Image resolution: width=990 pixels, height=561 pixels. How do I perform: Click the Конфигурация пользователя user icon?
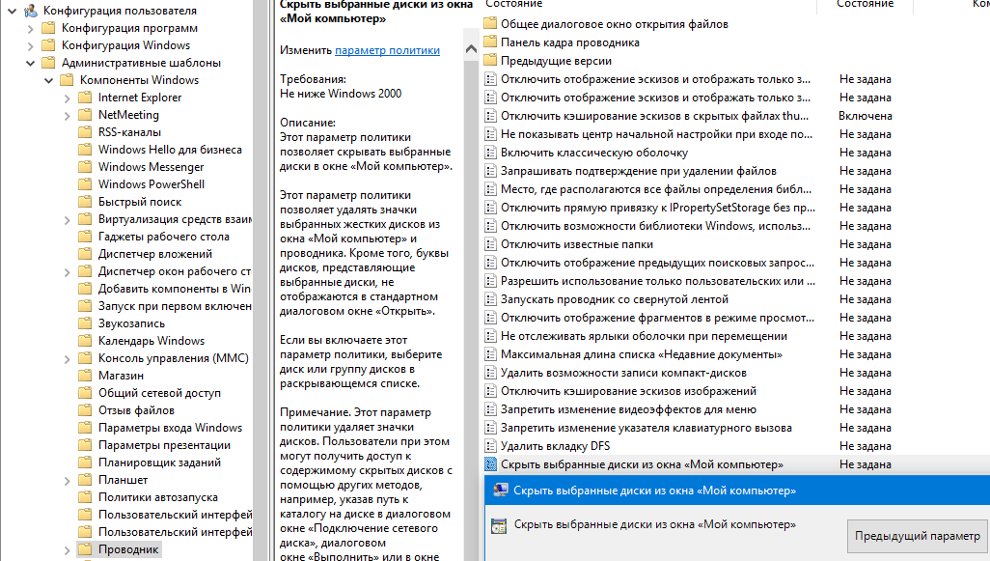[x=30, y=11]
